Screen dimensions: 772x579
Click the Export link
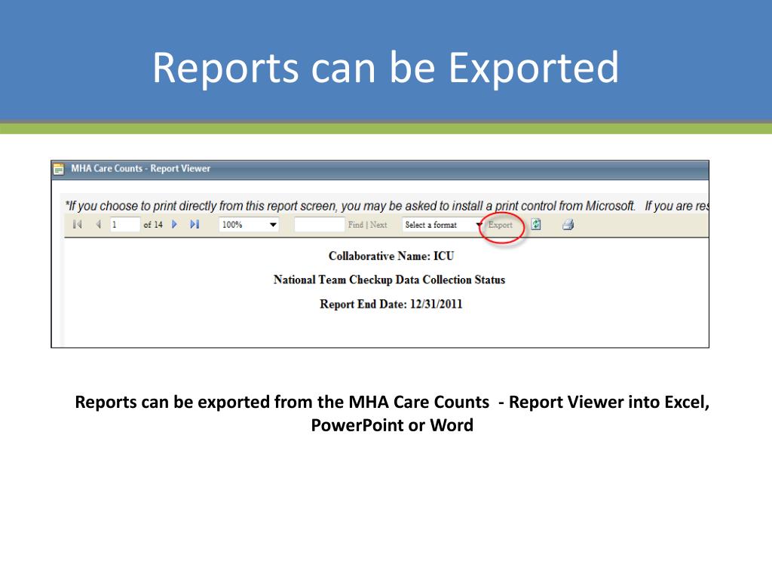point(501,225)
